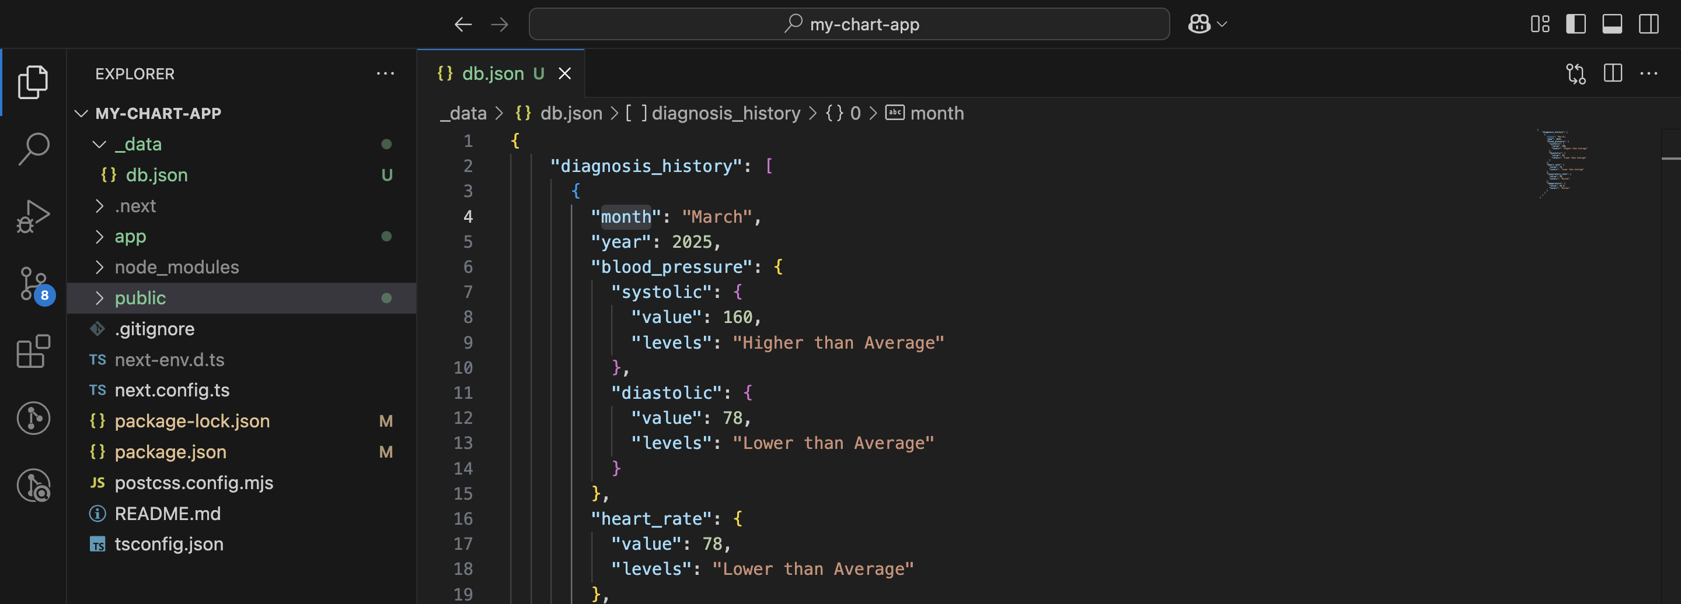Click the "heart_rate" key
Screen dimensions: 1681x604
click(652, 519)
